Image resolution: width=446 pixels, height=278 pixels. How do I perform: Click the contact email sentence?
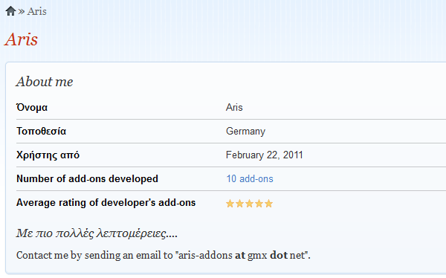coord(164,255)
